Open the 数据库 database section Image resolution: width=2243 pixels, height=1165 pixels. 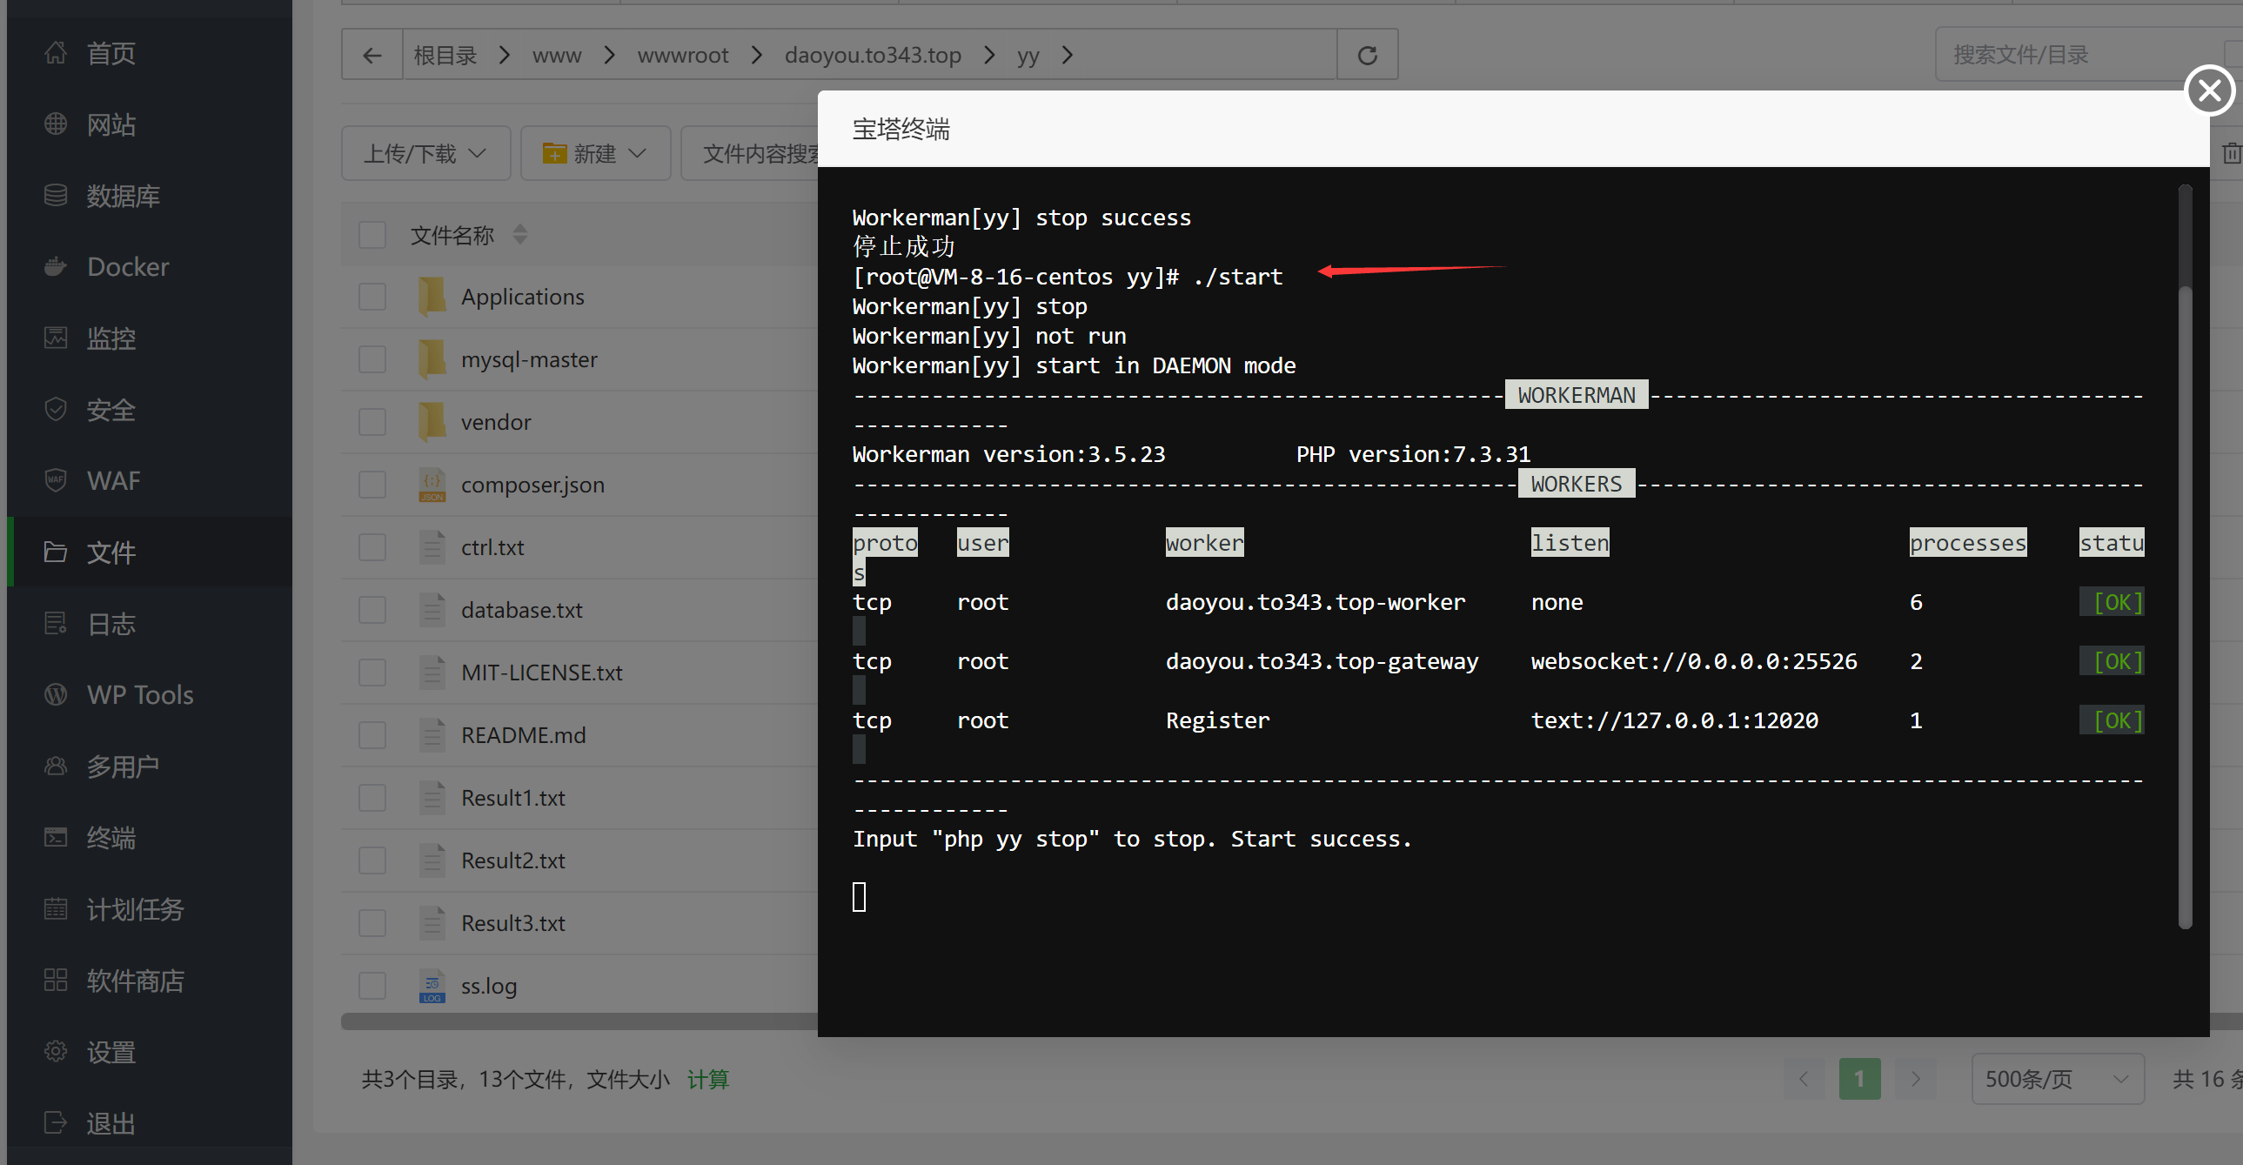pos(122,196)
